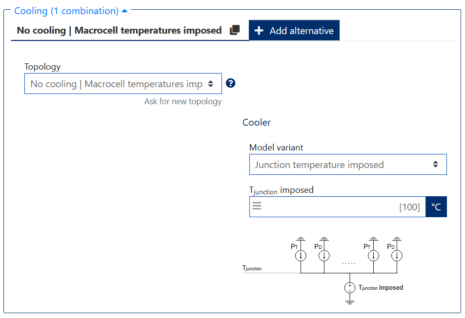Click the rightmost PD current source symbol
Screen dimensions: 465x318
coord(397,255)
